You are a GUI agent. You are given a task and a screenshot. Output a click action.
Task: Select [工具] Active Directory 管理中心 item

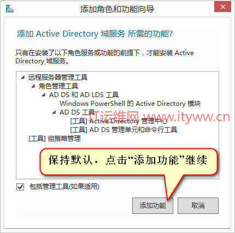point(119,121)
